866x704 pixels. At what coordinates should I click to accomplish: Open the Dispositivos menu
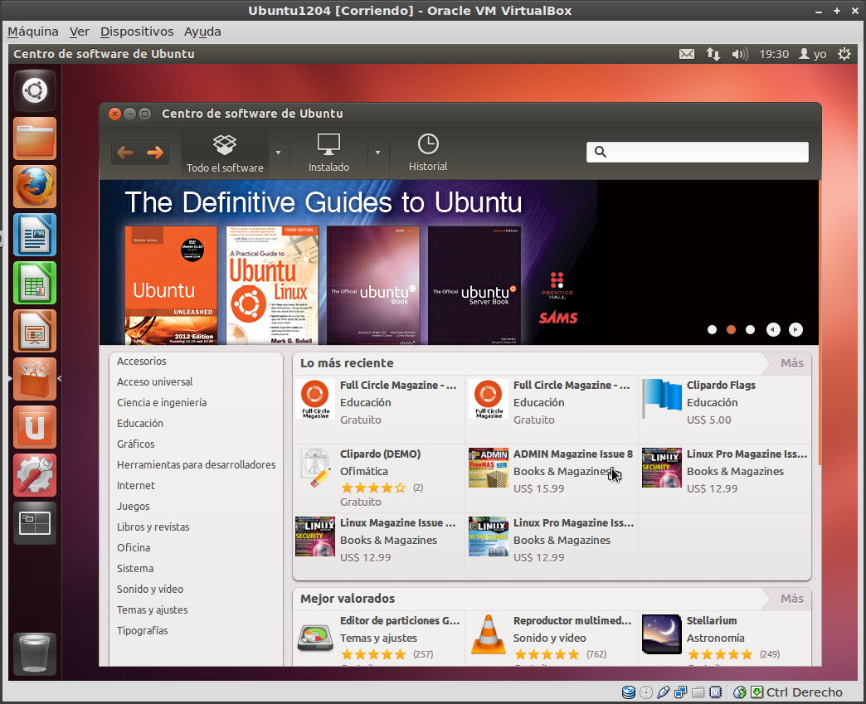[x=137, y=32]
